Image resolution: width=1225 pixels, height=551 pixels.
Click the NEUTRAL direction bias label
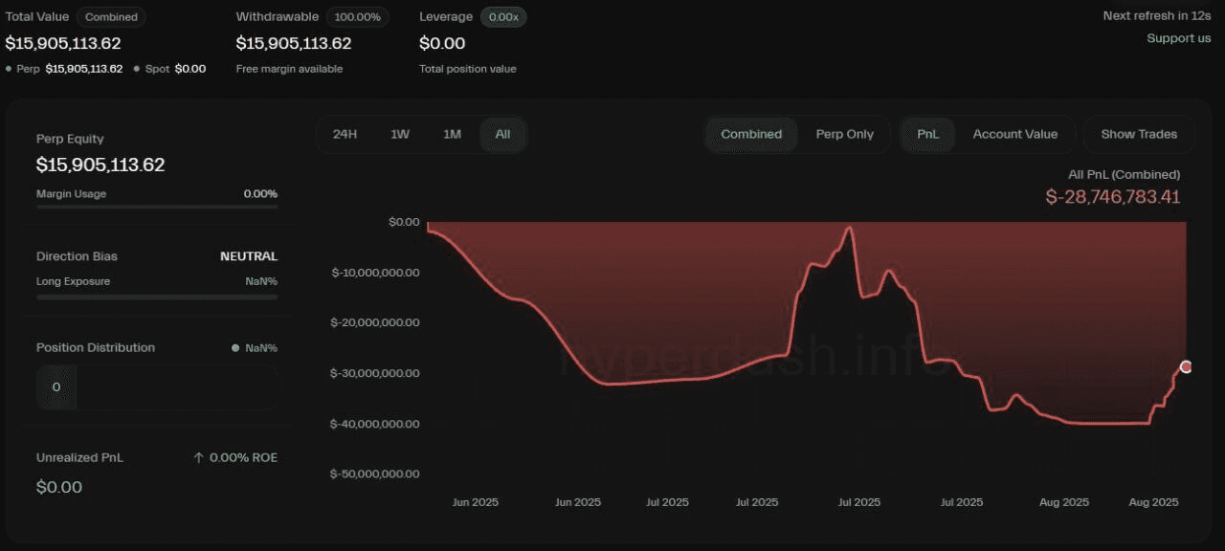click(249, 256)
